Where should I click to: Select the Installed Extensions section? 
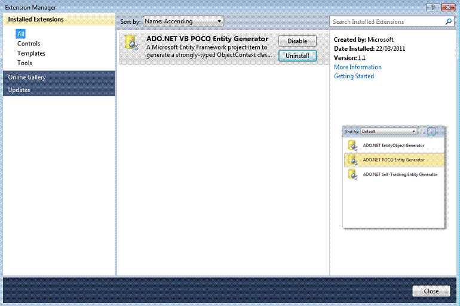59,19
